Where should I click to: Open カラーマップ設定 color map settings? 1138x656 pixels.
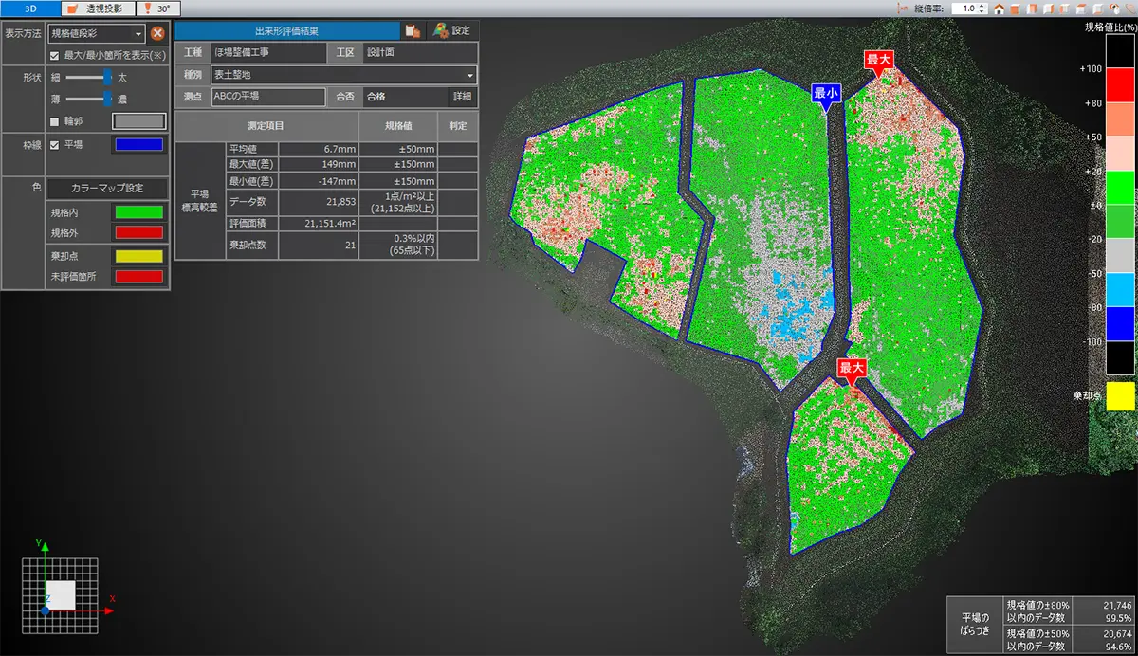pyautogui.click(x=106, y=189)
